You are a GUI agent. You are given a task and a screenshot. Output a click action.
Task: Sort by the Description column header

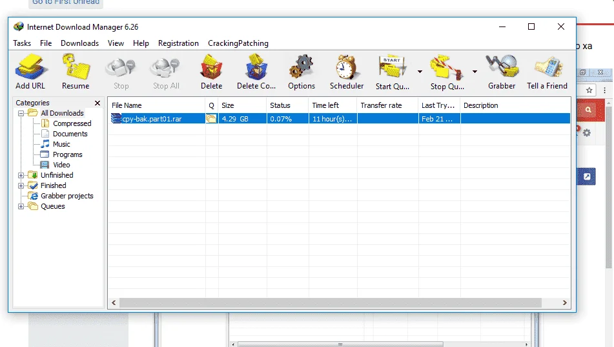pyautogui.click(x=515, y=105)
